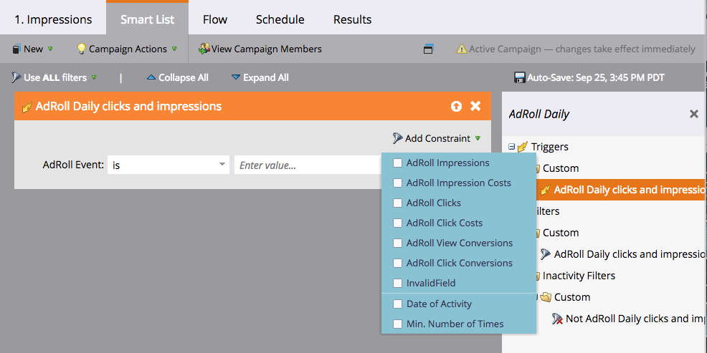Viewport: 707px width, 353px height.
Task: Click the Add Constraint funnel icon
Action: coord(397,138)
